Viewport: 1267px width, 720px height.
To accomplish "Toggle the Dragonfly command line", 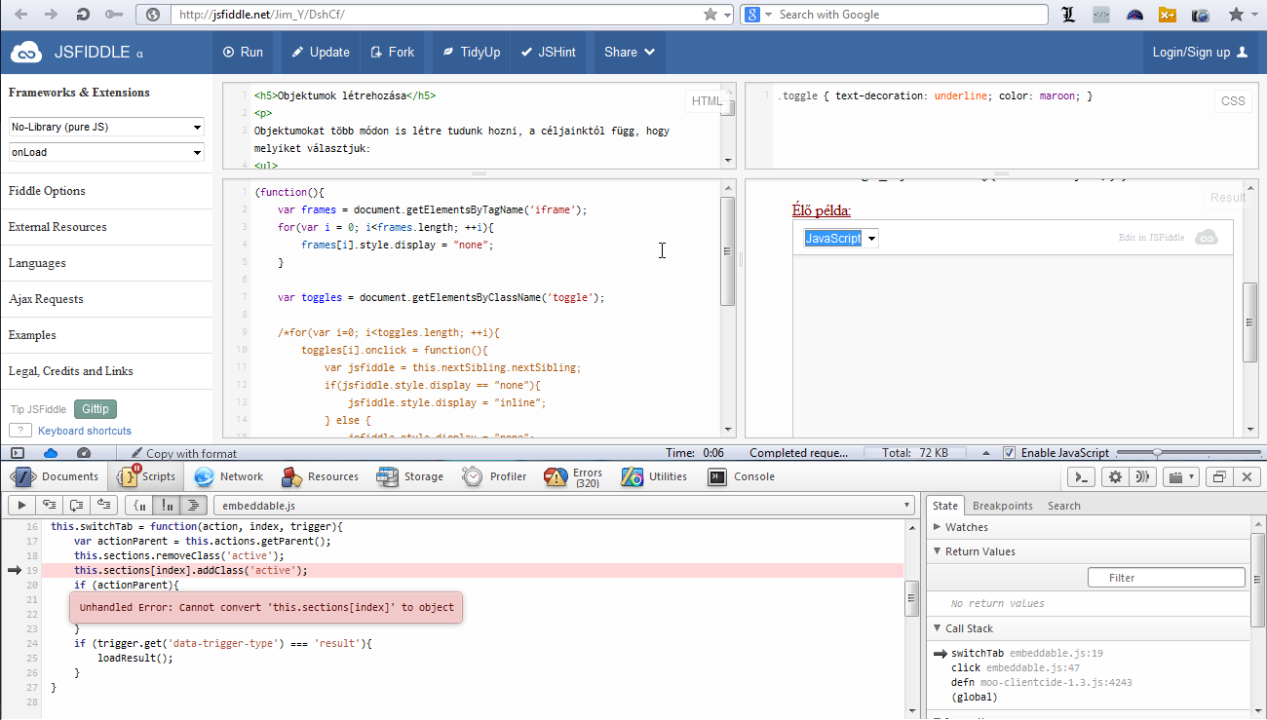I will coord(1080,476).
